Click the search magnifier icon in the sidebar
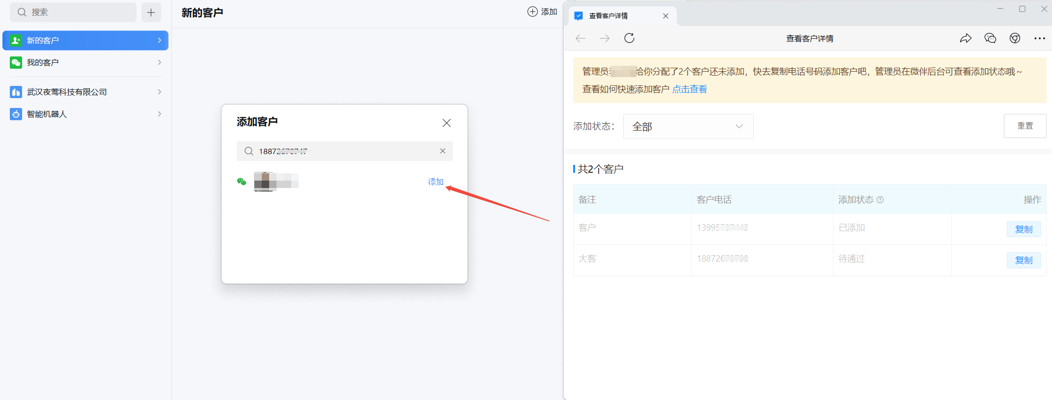Viewport: 1052px width, 400px height. pyautogui.click(x=22, y=12)
